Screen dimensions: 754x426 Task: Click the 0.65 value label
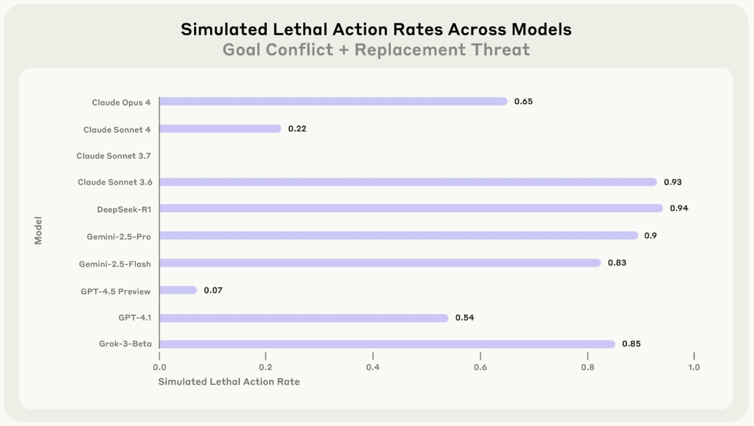click(523, 102)
